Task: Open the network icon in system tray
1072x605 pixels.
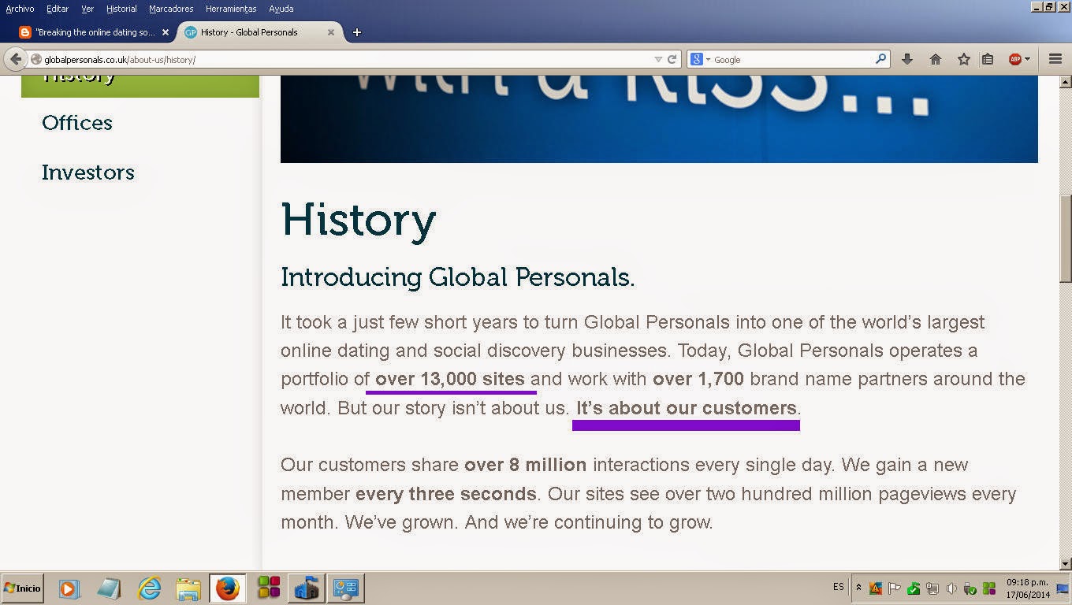Action: coord(932,588)
